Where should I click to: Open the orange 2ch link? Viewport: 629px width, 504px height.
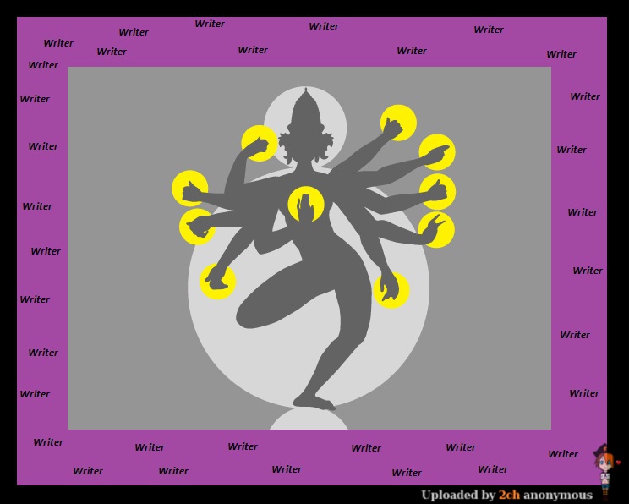coord(510,495)
